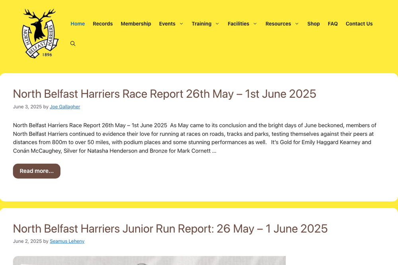Expand the Resources dropdown chevron
The width and height of the screenshot is (398, 265).
tap(297, 23)
